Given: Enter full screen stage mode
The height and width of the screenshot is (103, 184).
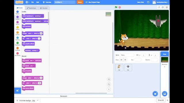Looking at the screenshot, I should pos(167,7).
